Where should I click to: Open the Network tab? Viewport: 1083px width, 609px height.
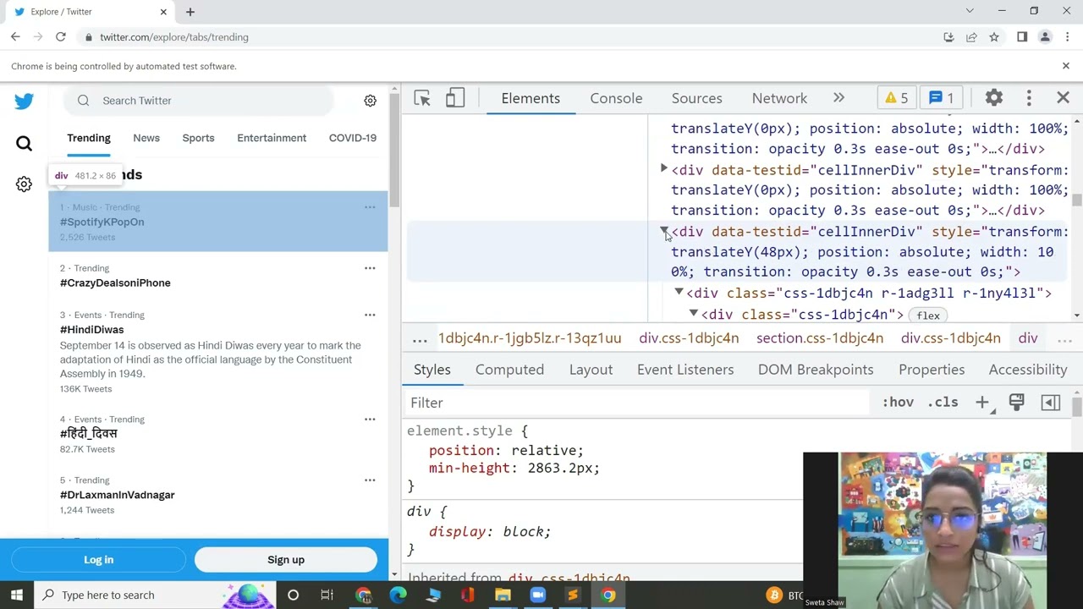click(779, 98)
